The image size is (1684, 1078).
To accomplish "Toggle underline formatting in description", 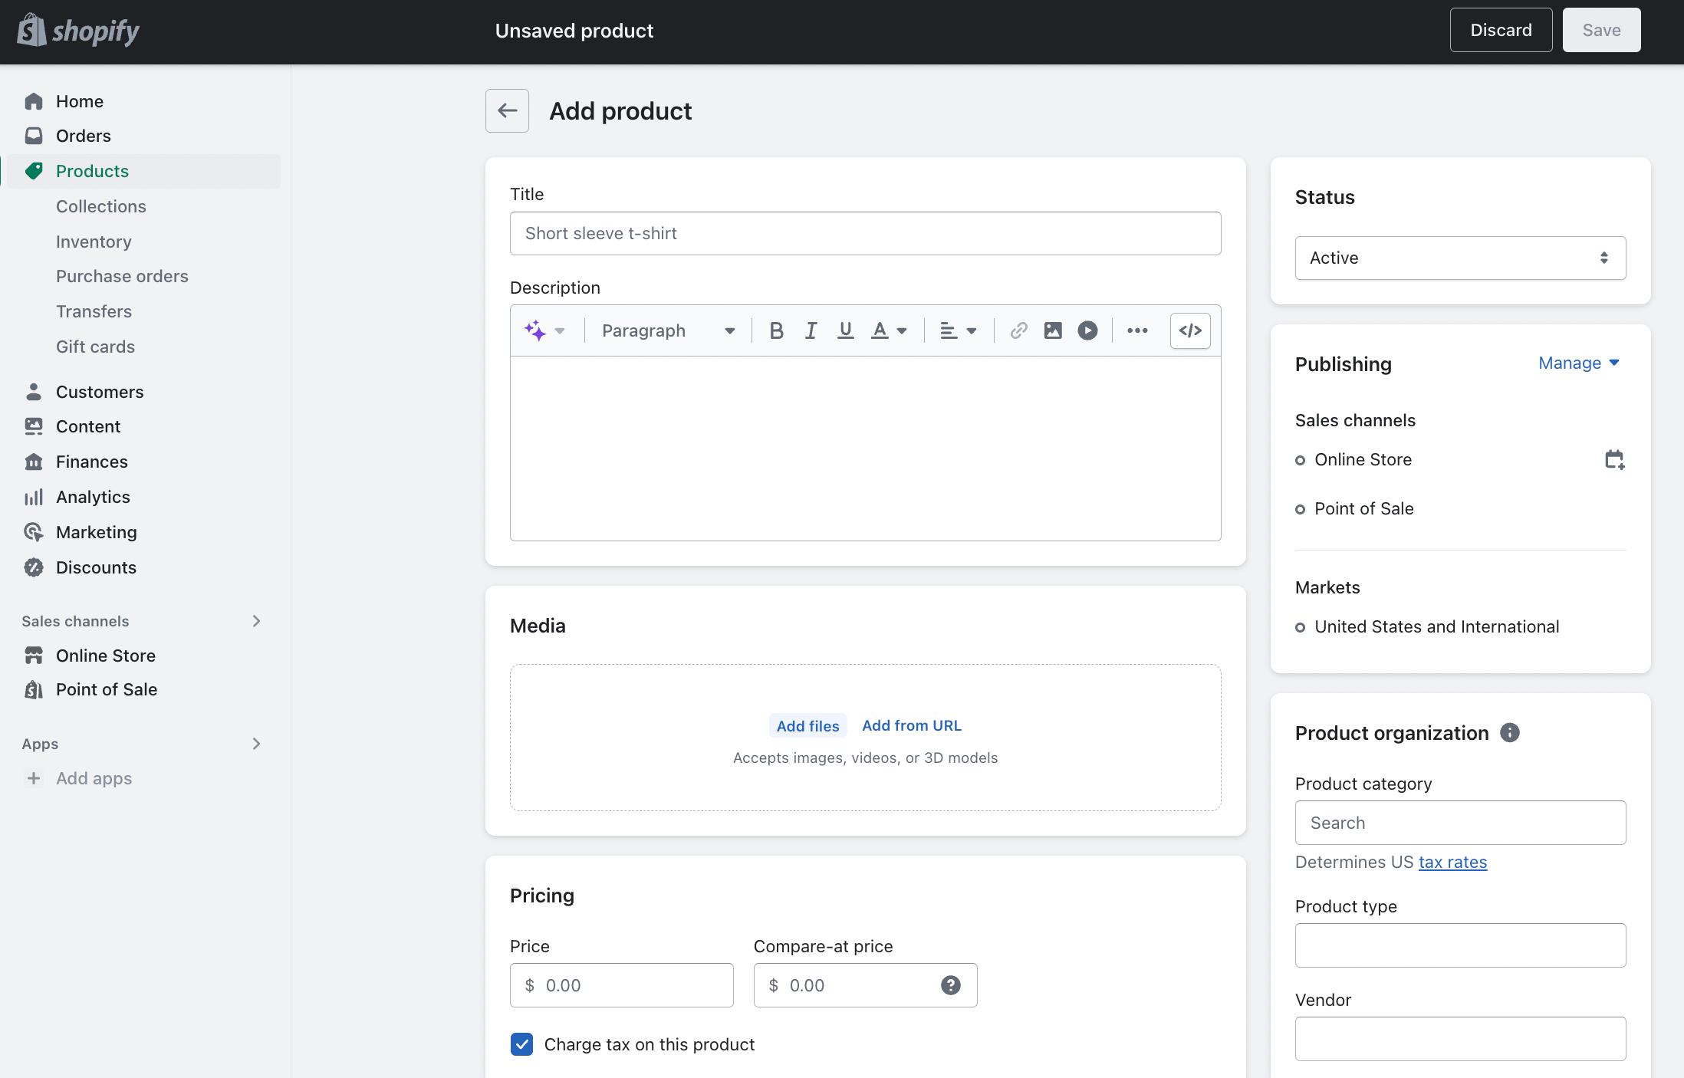I will (845, 330).
